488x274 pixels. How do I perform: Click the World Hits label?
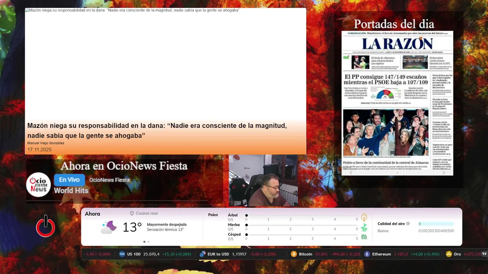pos(71,191)
